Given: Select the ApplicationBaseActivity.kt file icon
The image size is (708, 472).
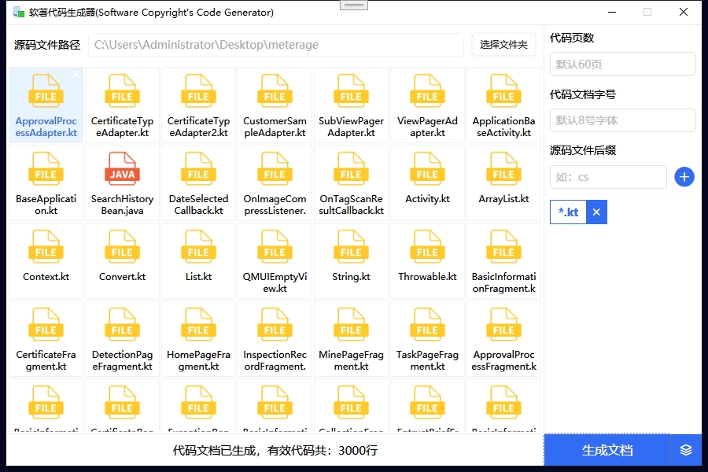Looking at the screenshot, I should pos(503,90).
